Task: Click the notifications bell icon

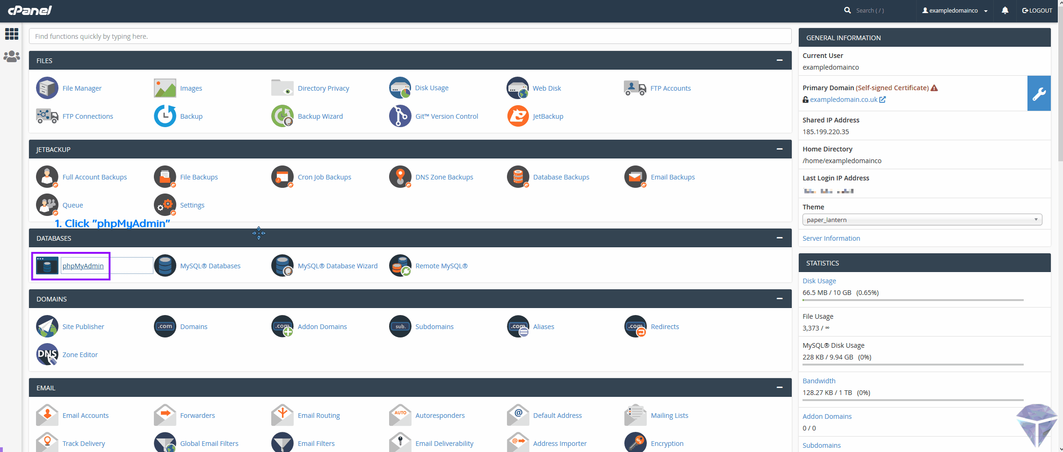Action: click(x=1005, y=10)
